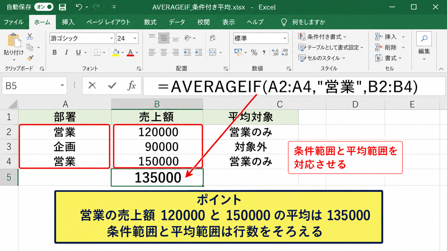This screenshot has width=447, height=251.
Task: Switch to the 数式 ribbon tab
Action: pos(150,22)
